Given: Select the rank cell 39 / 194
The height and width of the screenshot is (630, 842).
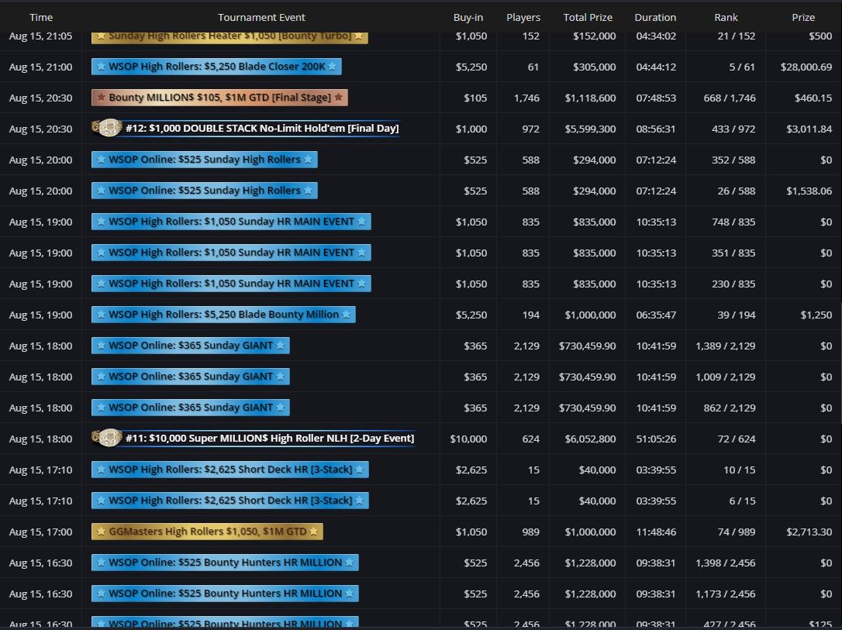Looking at the screenshot, I should [737, 315].
